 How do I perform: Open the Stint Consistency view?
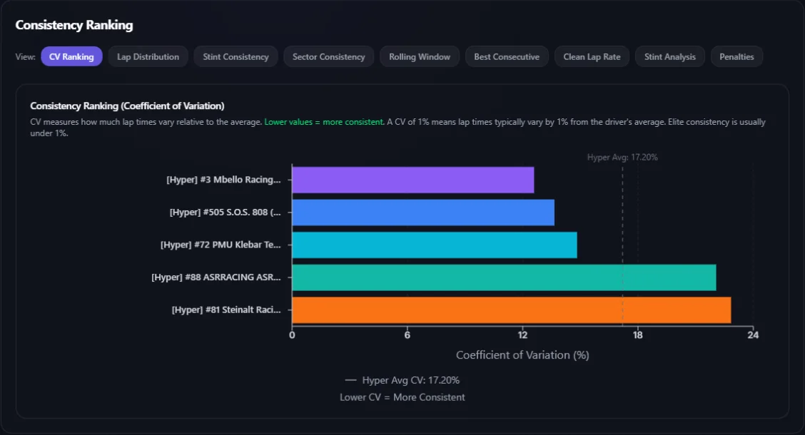[x=236, y=56]
